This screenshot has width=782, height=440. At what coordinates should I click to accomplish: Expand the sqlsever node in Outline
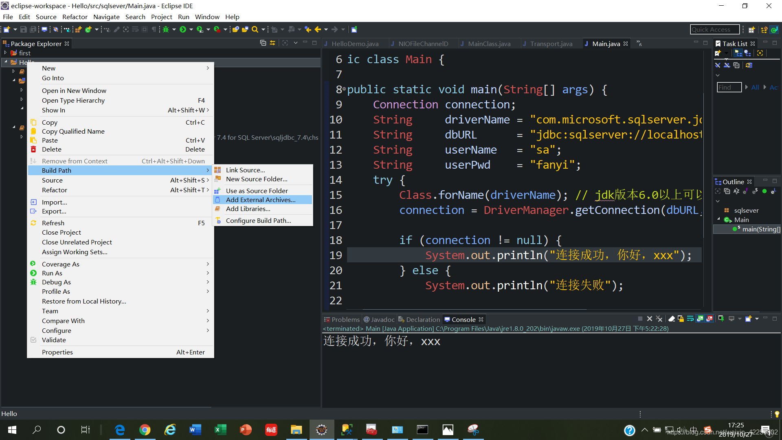[719, 210]
